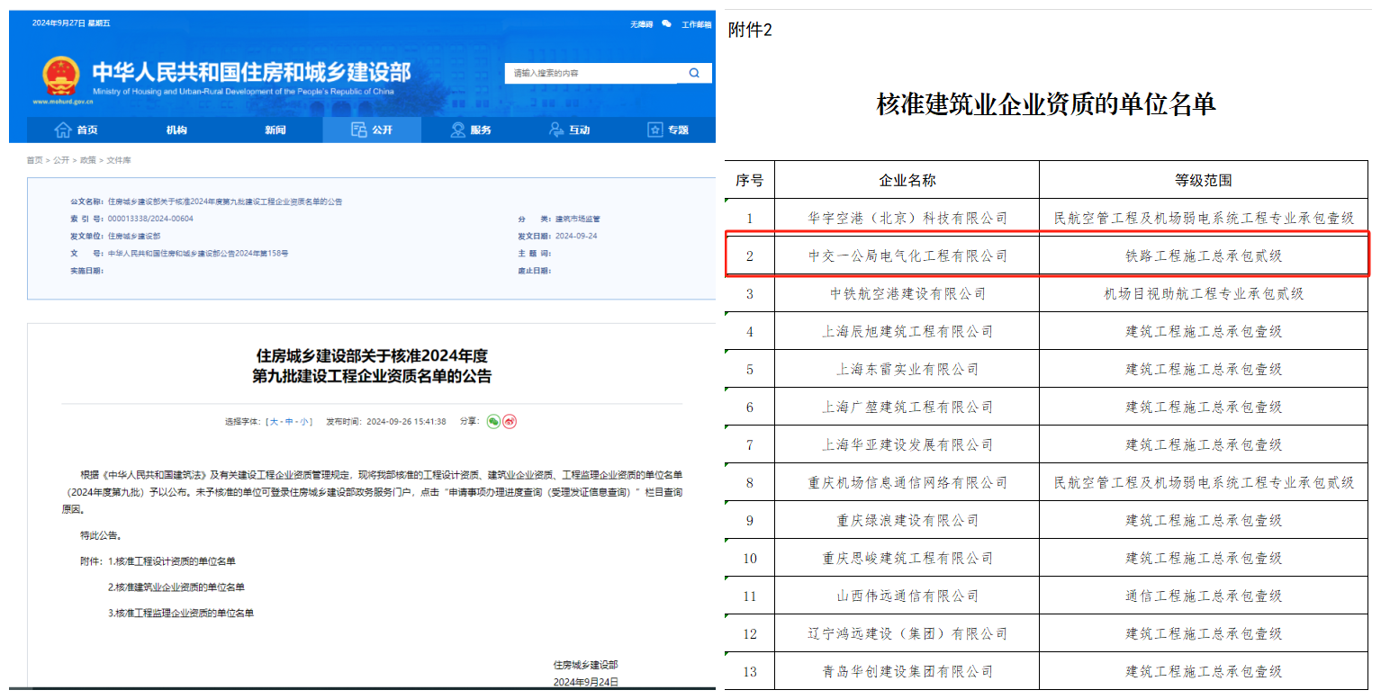This screenshot has width=1381, height=699.
Task: Select cell 重庆思峻建筑工程有限公司
Action: click(907, 558)
